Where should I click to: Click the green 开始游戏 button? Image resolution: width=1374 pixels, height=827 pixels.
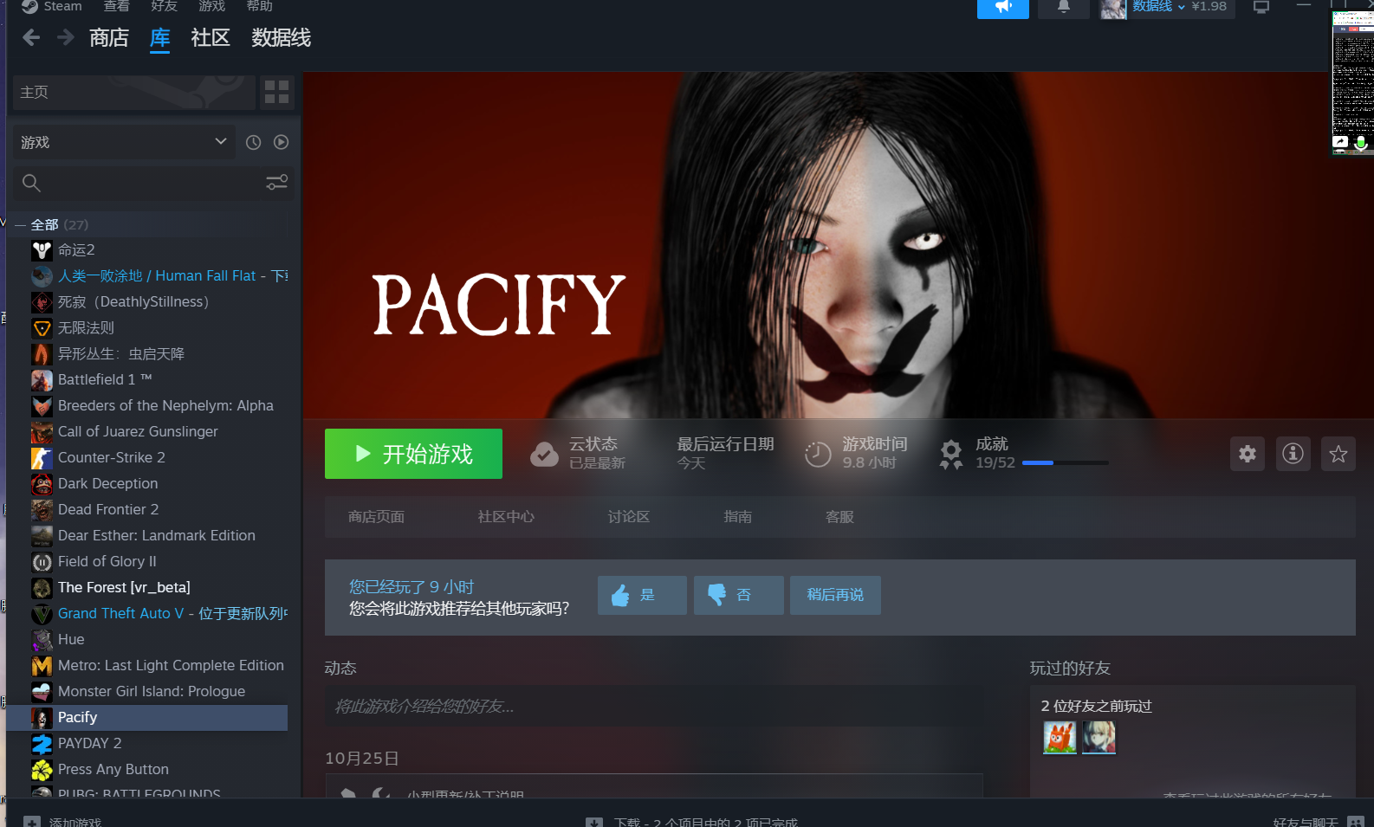point(413,454)
